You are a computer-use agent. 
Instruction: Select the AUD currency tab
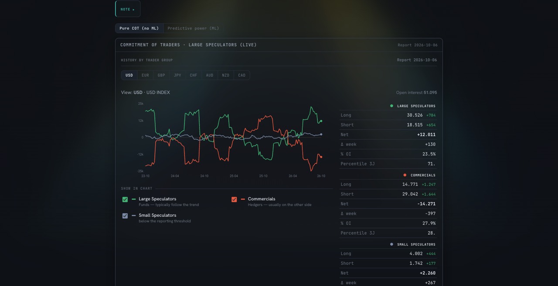pyautogui.click(x=210, y=75)
